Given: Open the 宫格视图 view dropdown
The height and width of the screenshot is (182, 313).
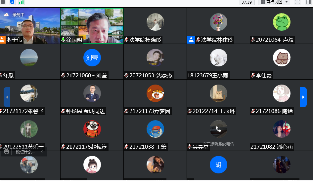Looking at the screenshot, I should 274,2.
